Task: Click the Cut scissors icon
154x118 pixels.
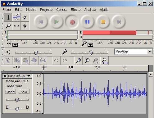Action: (8, 61)
